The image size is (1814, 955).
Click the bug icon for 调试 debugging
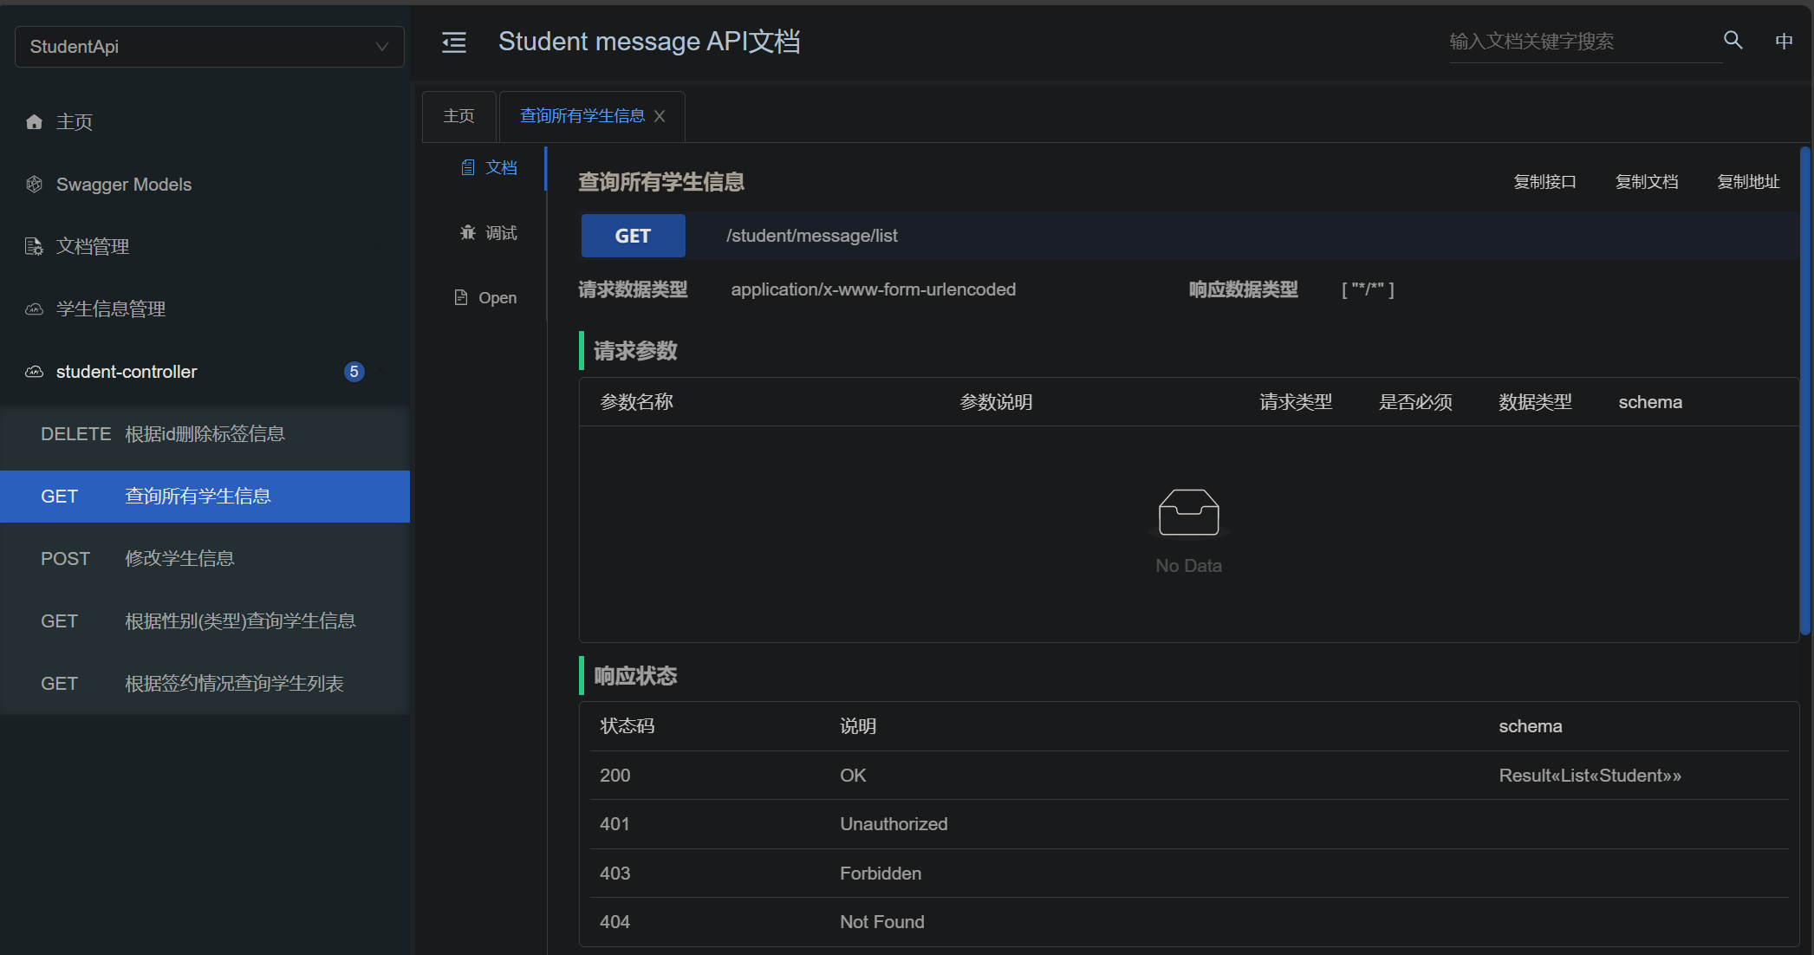[x=468, y=232]
